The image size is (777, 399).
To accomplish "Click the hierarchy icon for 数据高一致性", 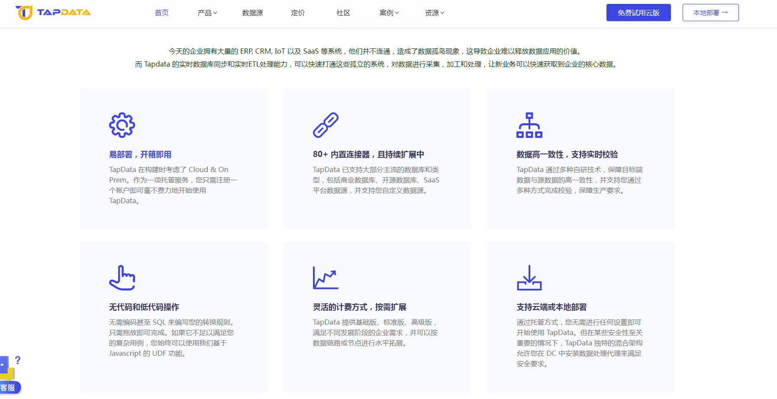I will tap(529, 125).
